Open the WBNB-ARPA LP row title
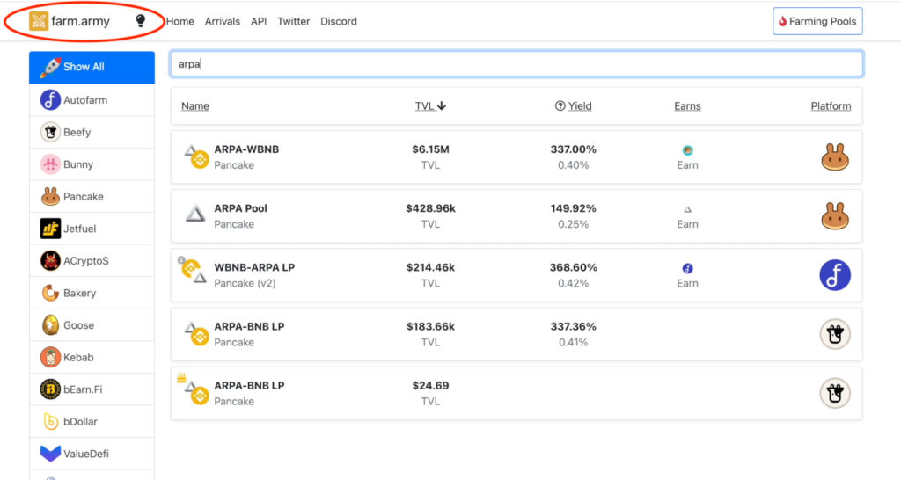The height and width of the screenshot is (480, 901). 254,267
